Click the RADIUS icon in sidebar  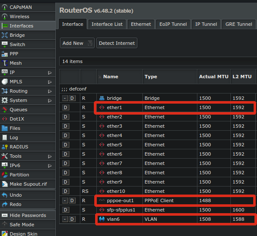(x=5, y=147)
